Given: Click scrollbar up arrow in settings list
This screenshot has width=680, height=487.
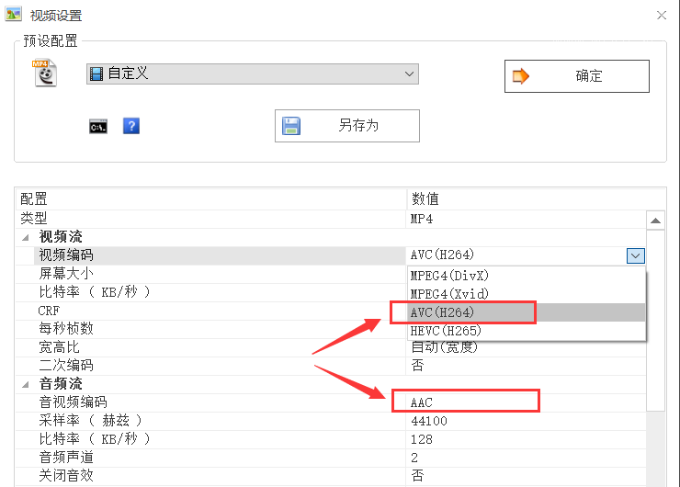Looking at the screenshot, I should point(656,221).
